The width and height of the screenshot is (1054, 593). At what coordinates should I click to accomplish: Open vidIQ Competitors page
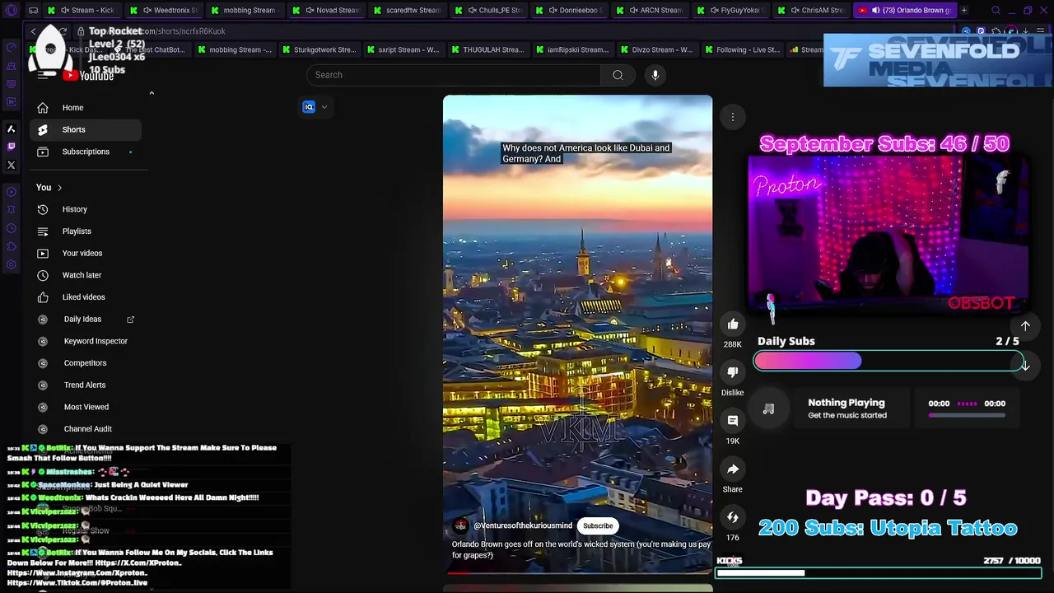[86, 363]
